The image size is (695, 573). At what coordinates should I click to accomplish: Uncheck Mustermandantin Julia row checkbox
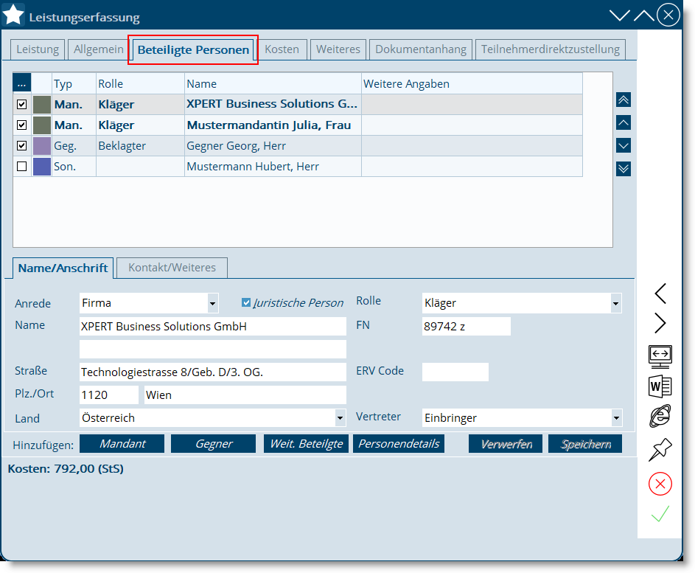pyautogui.click(x=21, y=125)
